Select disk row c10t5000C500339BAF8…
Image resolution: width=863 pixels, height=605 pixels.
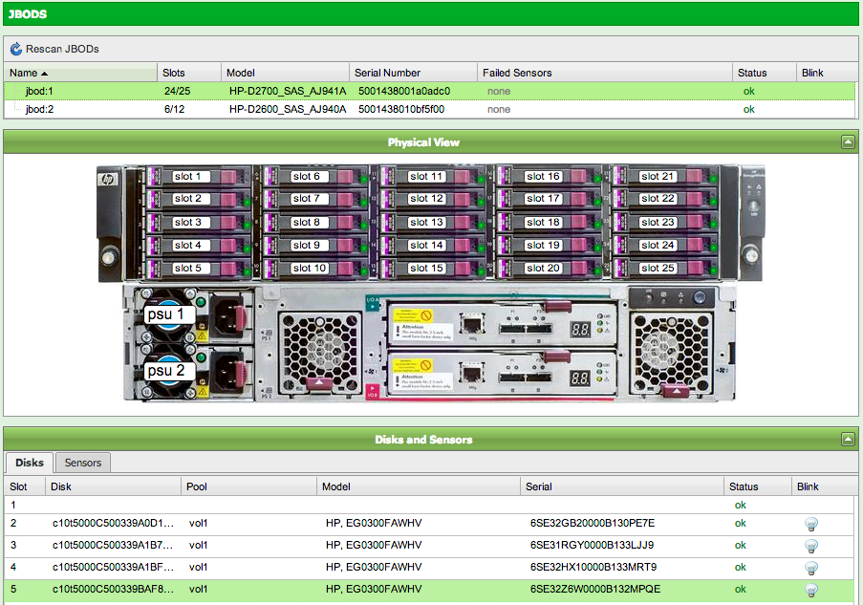point(430,590)
